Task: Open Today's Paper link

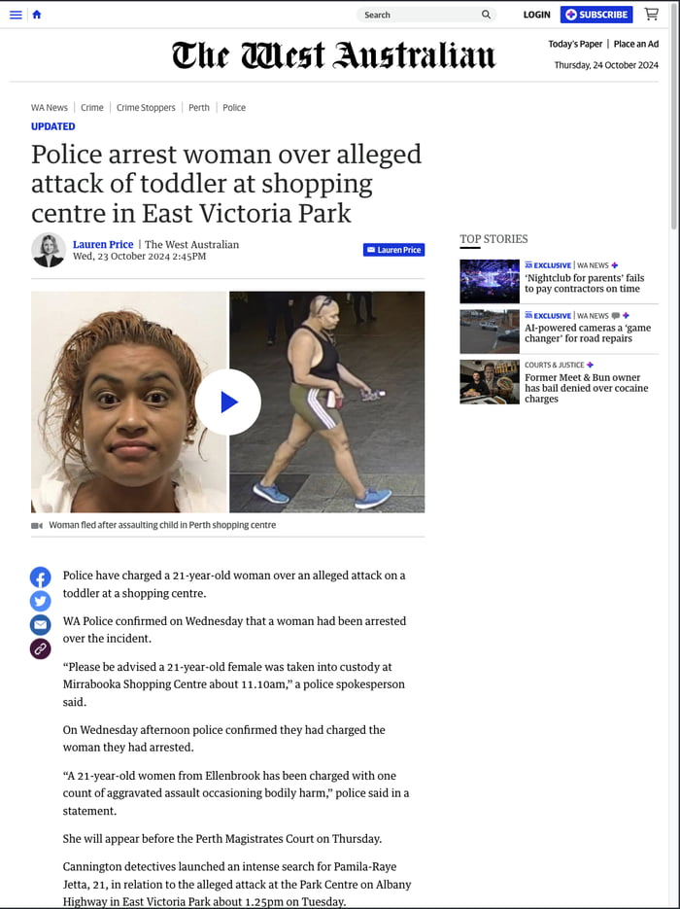Action: (x=575, y=44)
